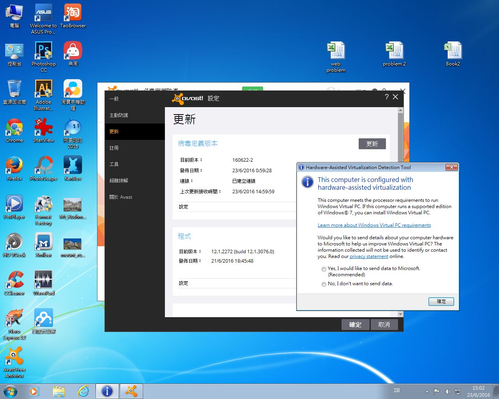
Task: Open Internet Explorer from the taskbar
Action: click(x=83, y=391)
